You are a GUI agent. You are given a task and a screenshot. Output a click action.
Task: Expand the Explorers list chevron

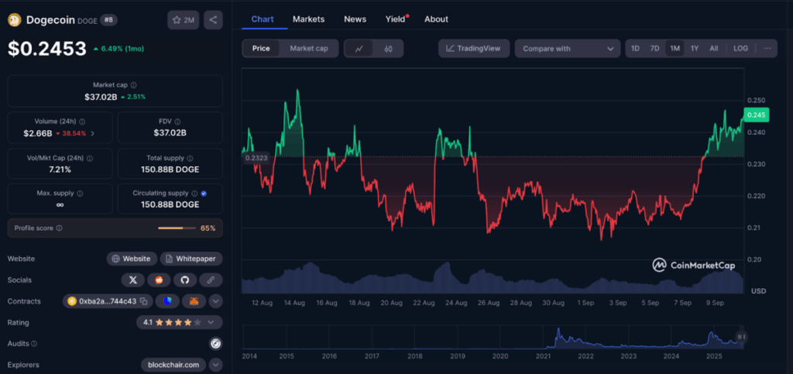215,365
